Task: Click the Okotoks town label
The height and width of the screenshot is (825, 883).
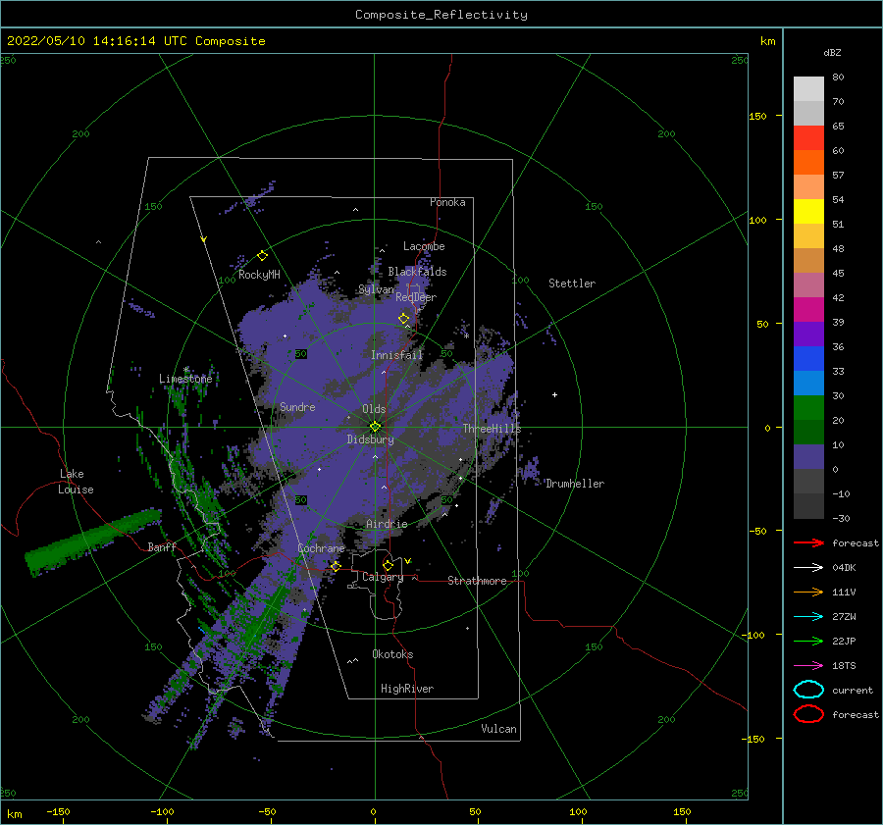Action: [392, 654]
